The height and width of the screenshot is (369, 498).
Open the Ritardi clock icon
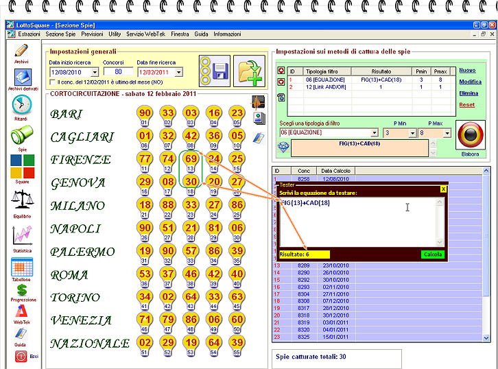pos(21,105)
